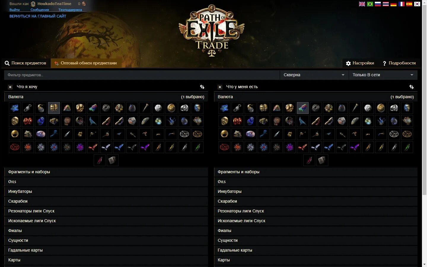Viewport: 427px width, 267px height.
Task: Select the French flag language
Action: point(401,4)
